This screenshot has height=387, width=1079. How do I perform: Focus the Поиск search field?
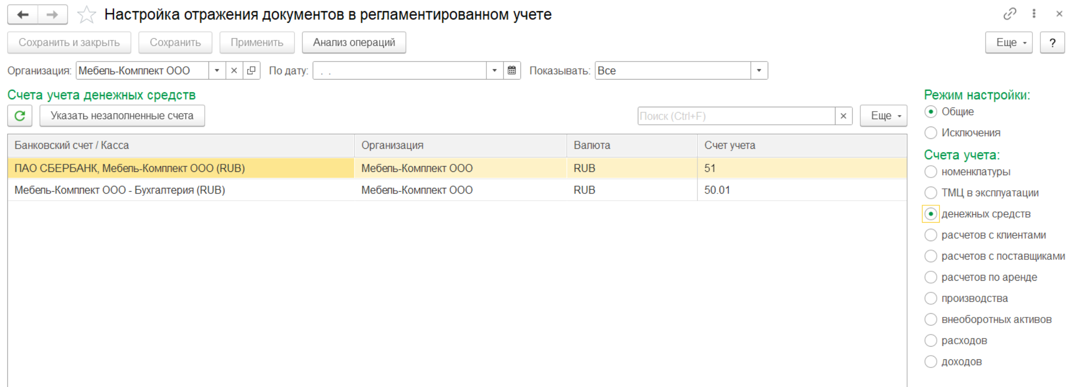pyautogui.click(x=736, y=116)
